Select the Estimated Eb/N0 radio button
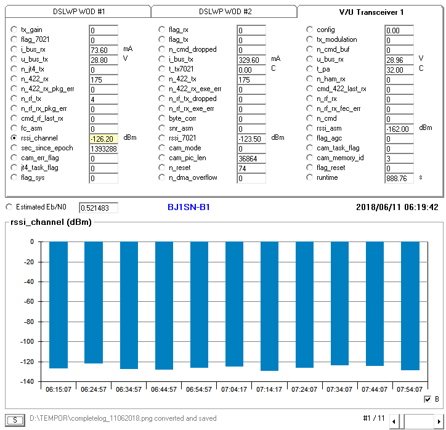Image resolution: width=446 pixels, height=430 pixels. (x=9, y=207)
